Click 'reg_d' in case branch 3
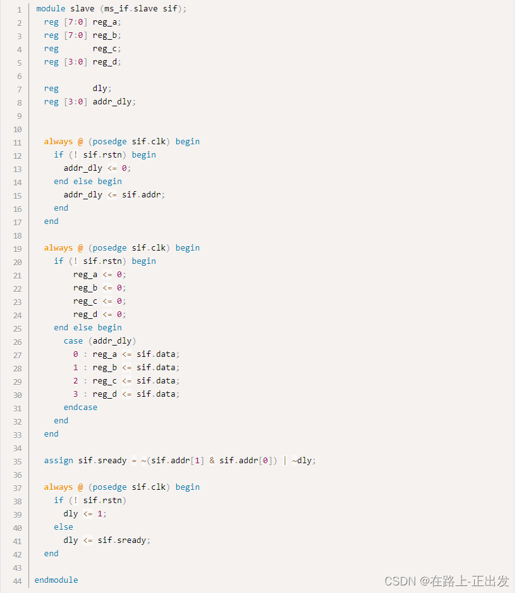Viewport: 519px width, 593px height. tap(105, 394)
